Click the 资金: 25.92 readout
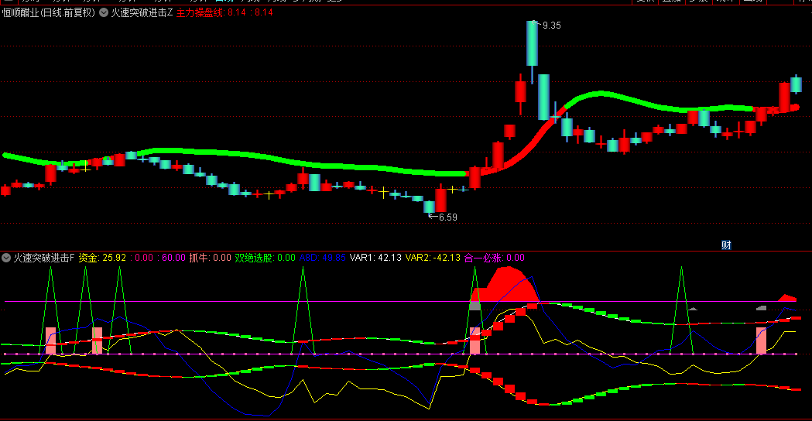 [x=102, y=258]
